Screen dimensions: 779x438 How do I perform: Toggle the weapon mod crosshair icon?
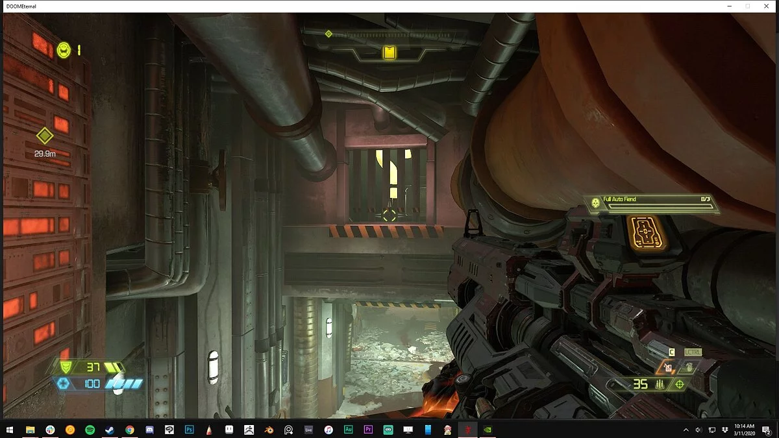pyautogui.click(x=680, y=385)
